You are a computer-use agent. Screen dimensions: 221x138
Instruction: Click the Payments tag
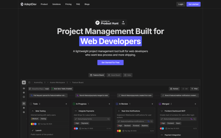tap(85, 123)
